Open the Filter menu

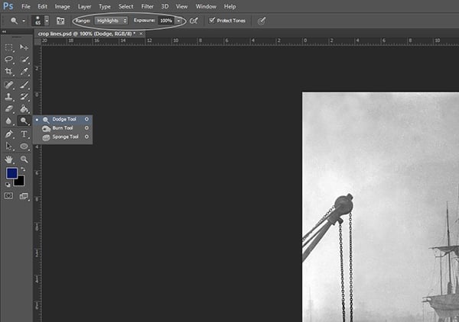point(147,6)
